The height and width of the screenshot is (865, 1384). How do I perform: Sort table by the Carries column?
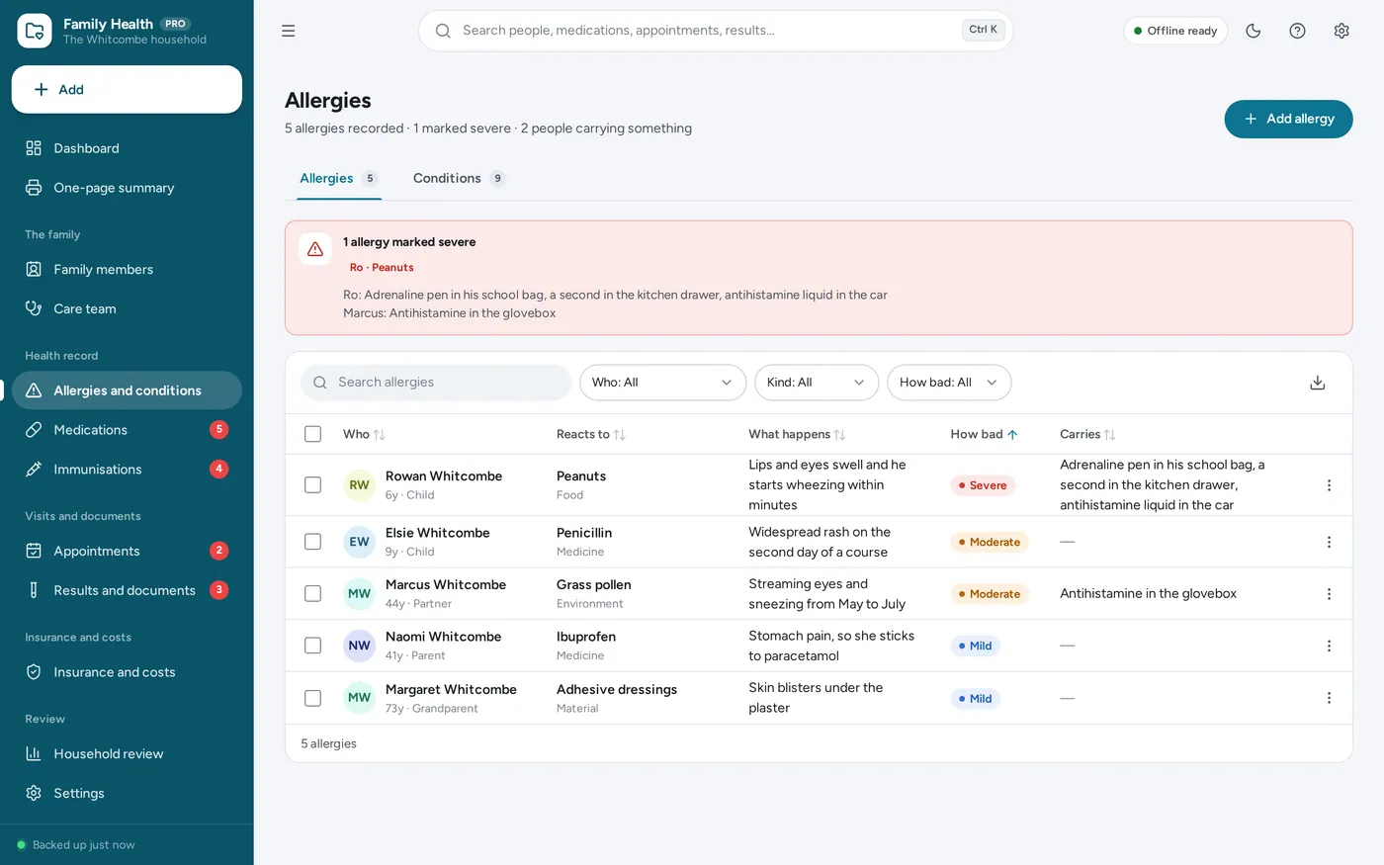tap(1087, 434)
